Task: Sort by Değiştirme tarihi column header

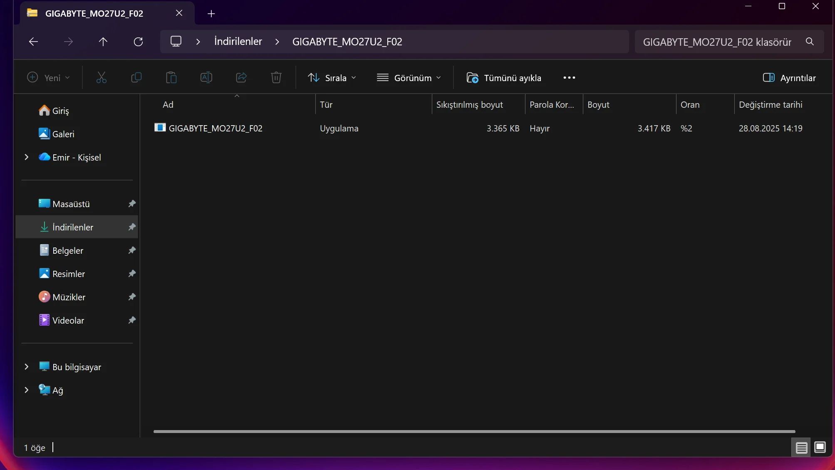Action: pos(771,105)
